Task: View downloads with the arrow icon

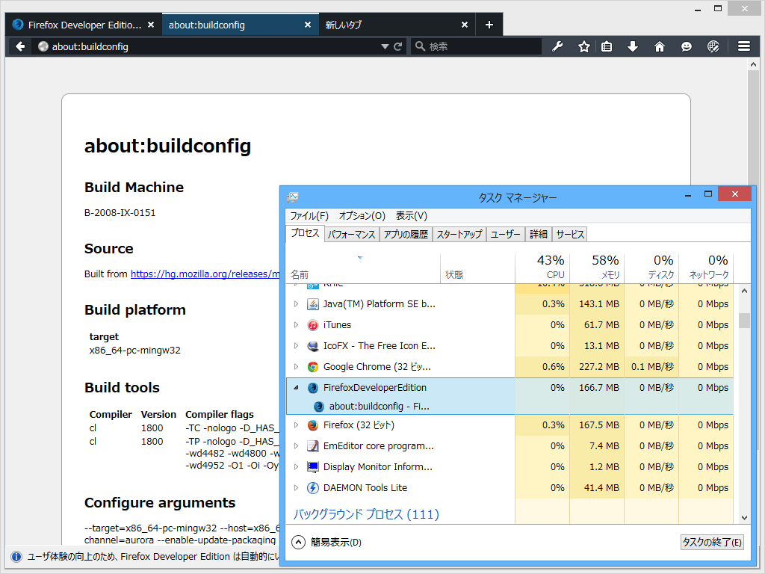Action: click(633, 46)
